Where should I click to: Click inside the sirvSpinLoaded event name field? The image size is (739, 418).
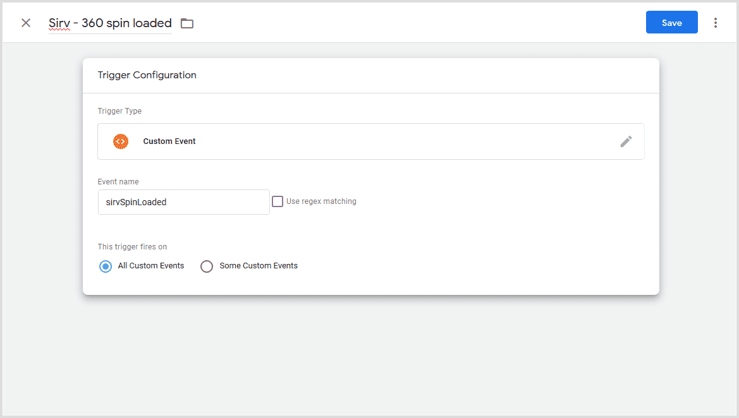[183, 201]
